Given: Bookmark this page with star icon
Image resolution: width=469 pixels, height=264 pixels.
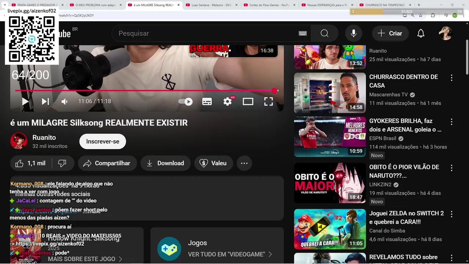Looking at the screenshot, I should point(421,15).
